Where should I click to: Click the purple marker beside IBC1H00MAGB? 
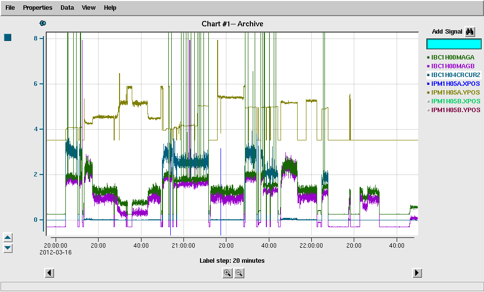[x=428, y=66]
